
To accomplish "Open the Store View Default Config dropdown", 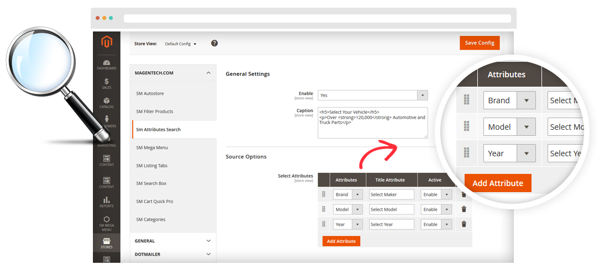I will click(180, 44).
